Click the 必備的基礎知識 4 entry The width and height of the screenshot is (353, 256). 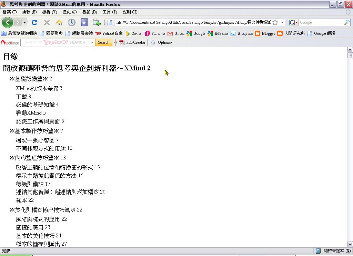pos(37,105)
